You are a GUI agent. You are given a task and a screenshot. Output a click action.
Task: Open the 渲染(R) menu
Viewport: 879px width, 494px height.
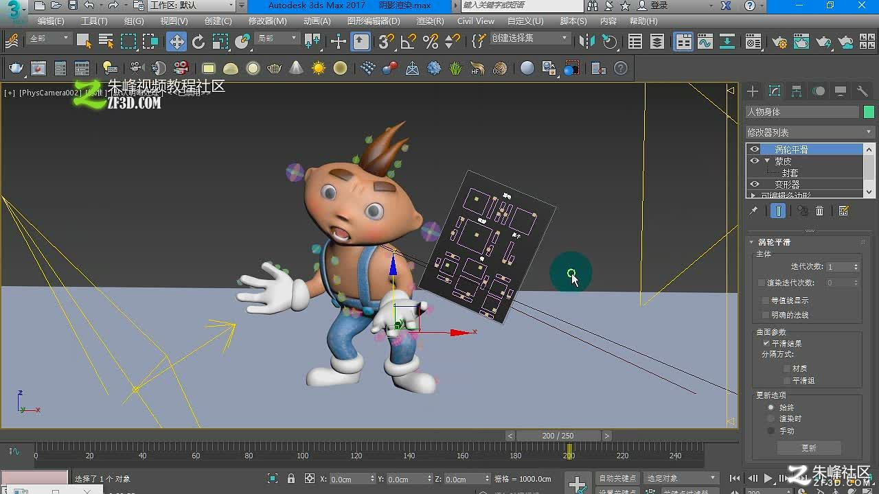point(430,21)
